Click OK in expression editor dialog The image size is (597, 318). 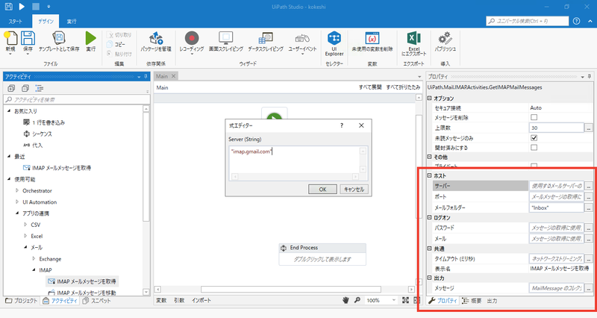pyautogui.click(x=322, y=190)
